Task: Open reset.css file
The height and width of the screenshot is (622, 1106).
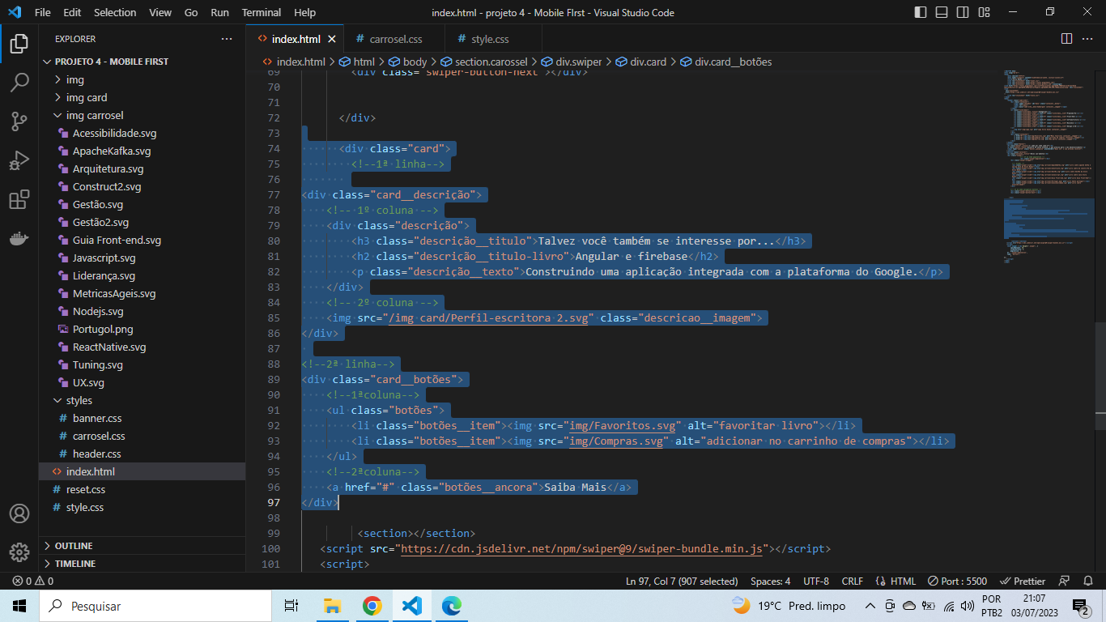Action: tap(142, 489)
